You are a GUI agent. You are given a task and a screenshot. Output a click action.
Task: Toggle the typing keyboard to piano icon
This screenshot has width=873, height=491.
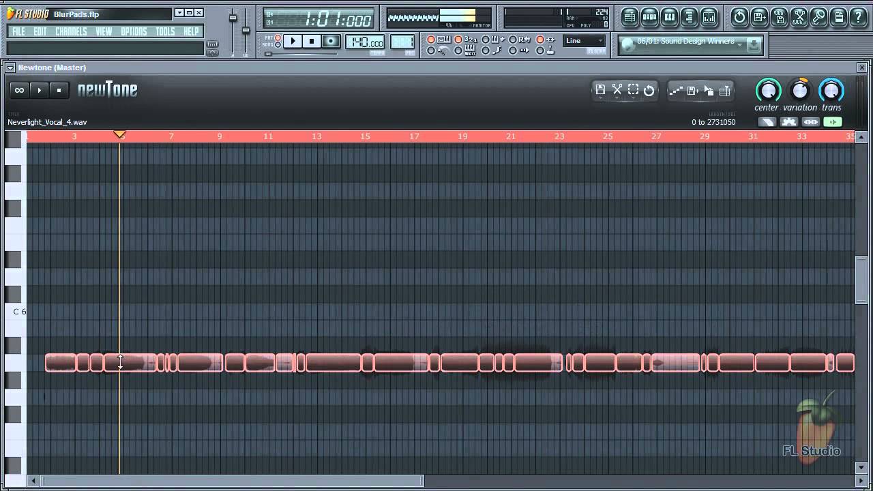439,40
